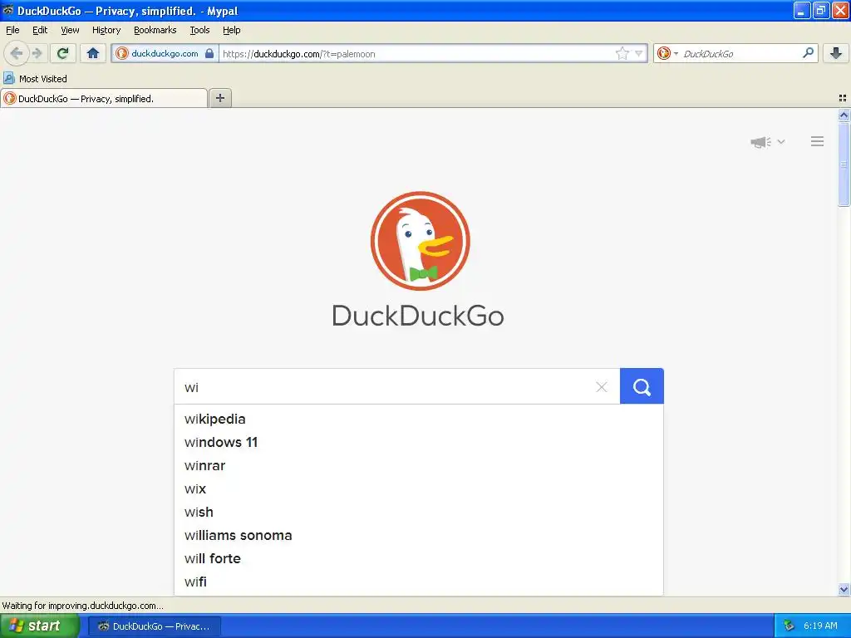Choose the 'wish' suggestion

click(419, 512)
